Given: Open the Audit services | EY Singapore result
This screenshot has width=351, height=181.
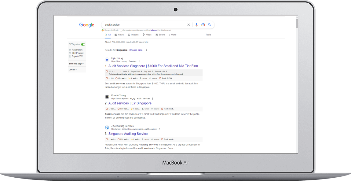Looking at the screenshot, I should (130, 103).
